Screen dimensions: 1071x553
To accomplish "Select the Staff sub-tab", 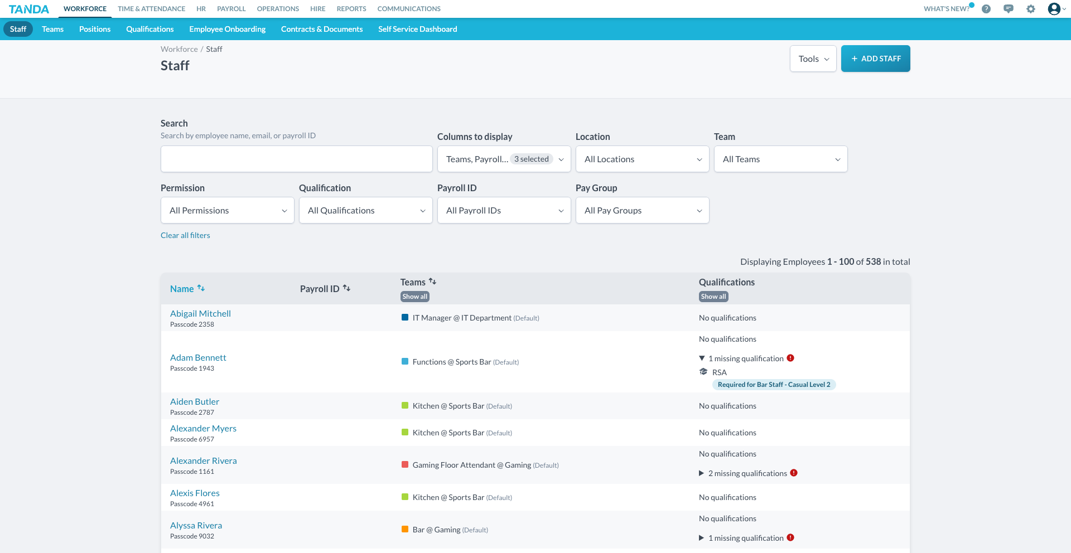I will click(18, 29).
